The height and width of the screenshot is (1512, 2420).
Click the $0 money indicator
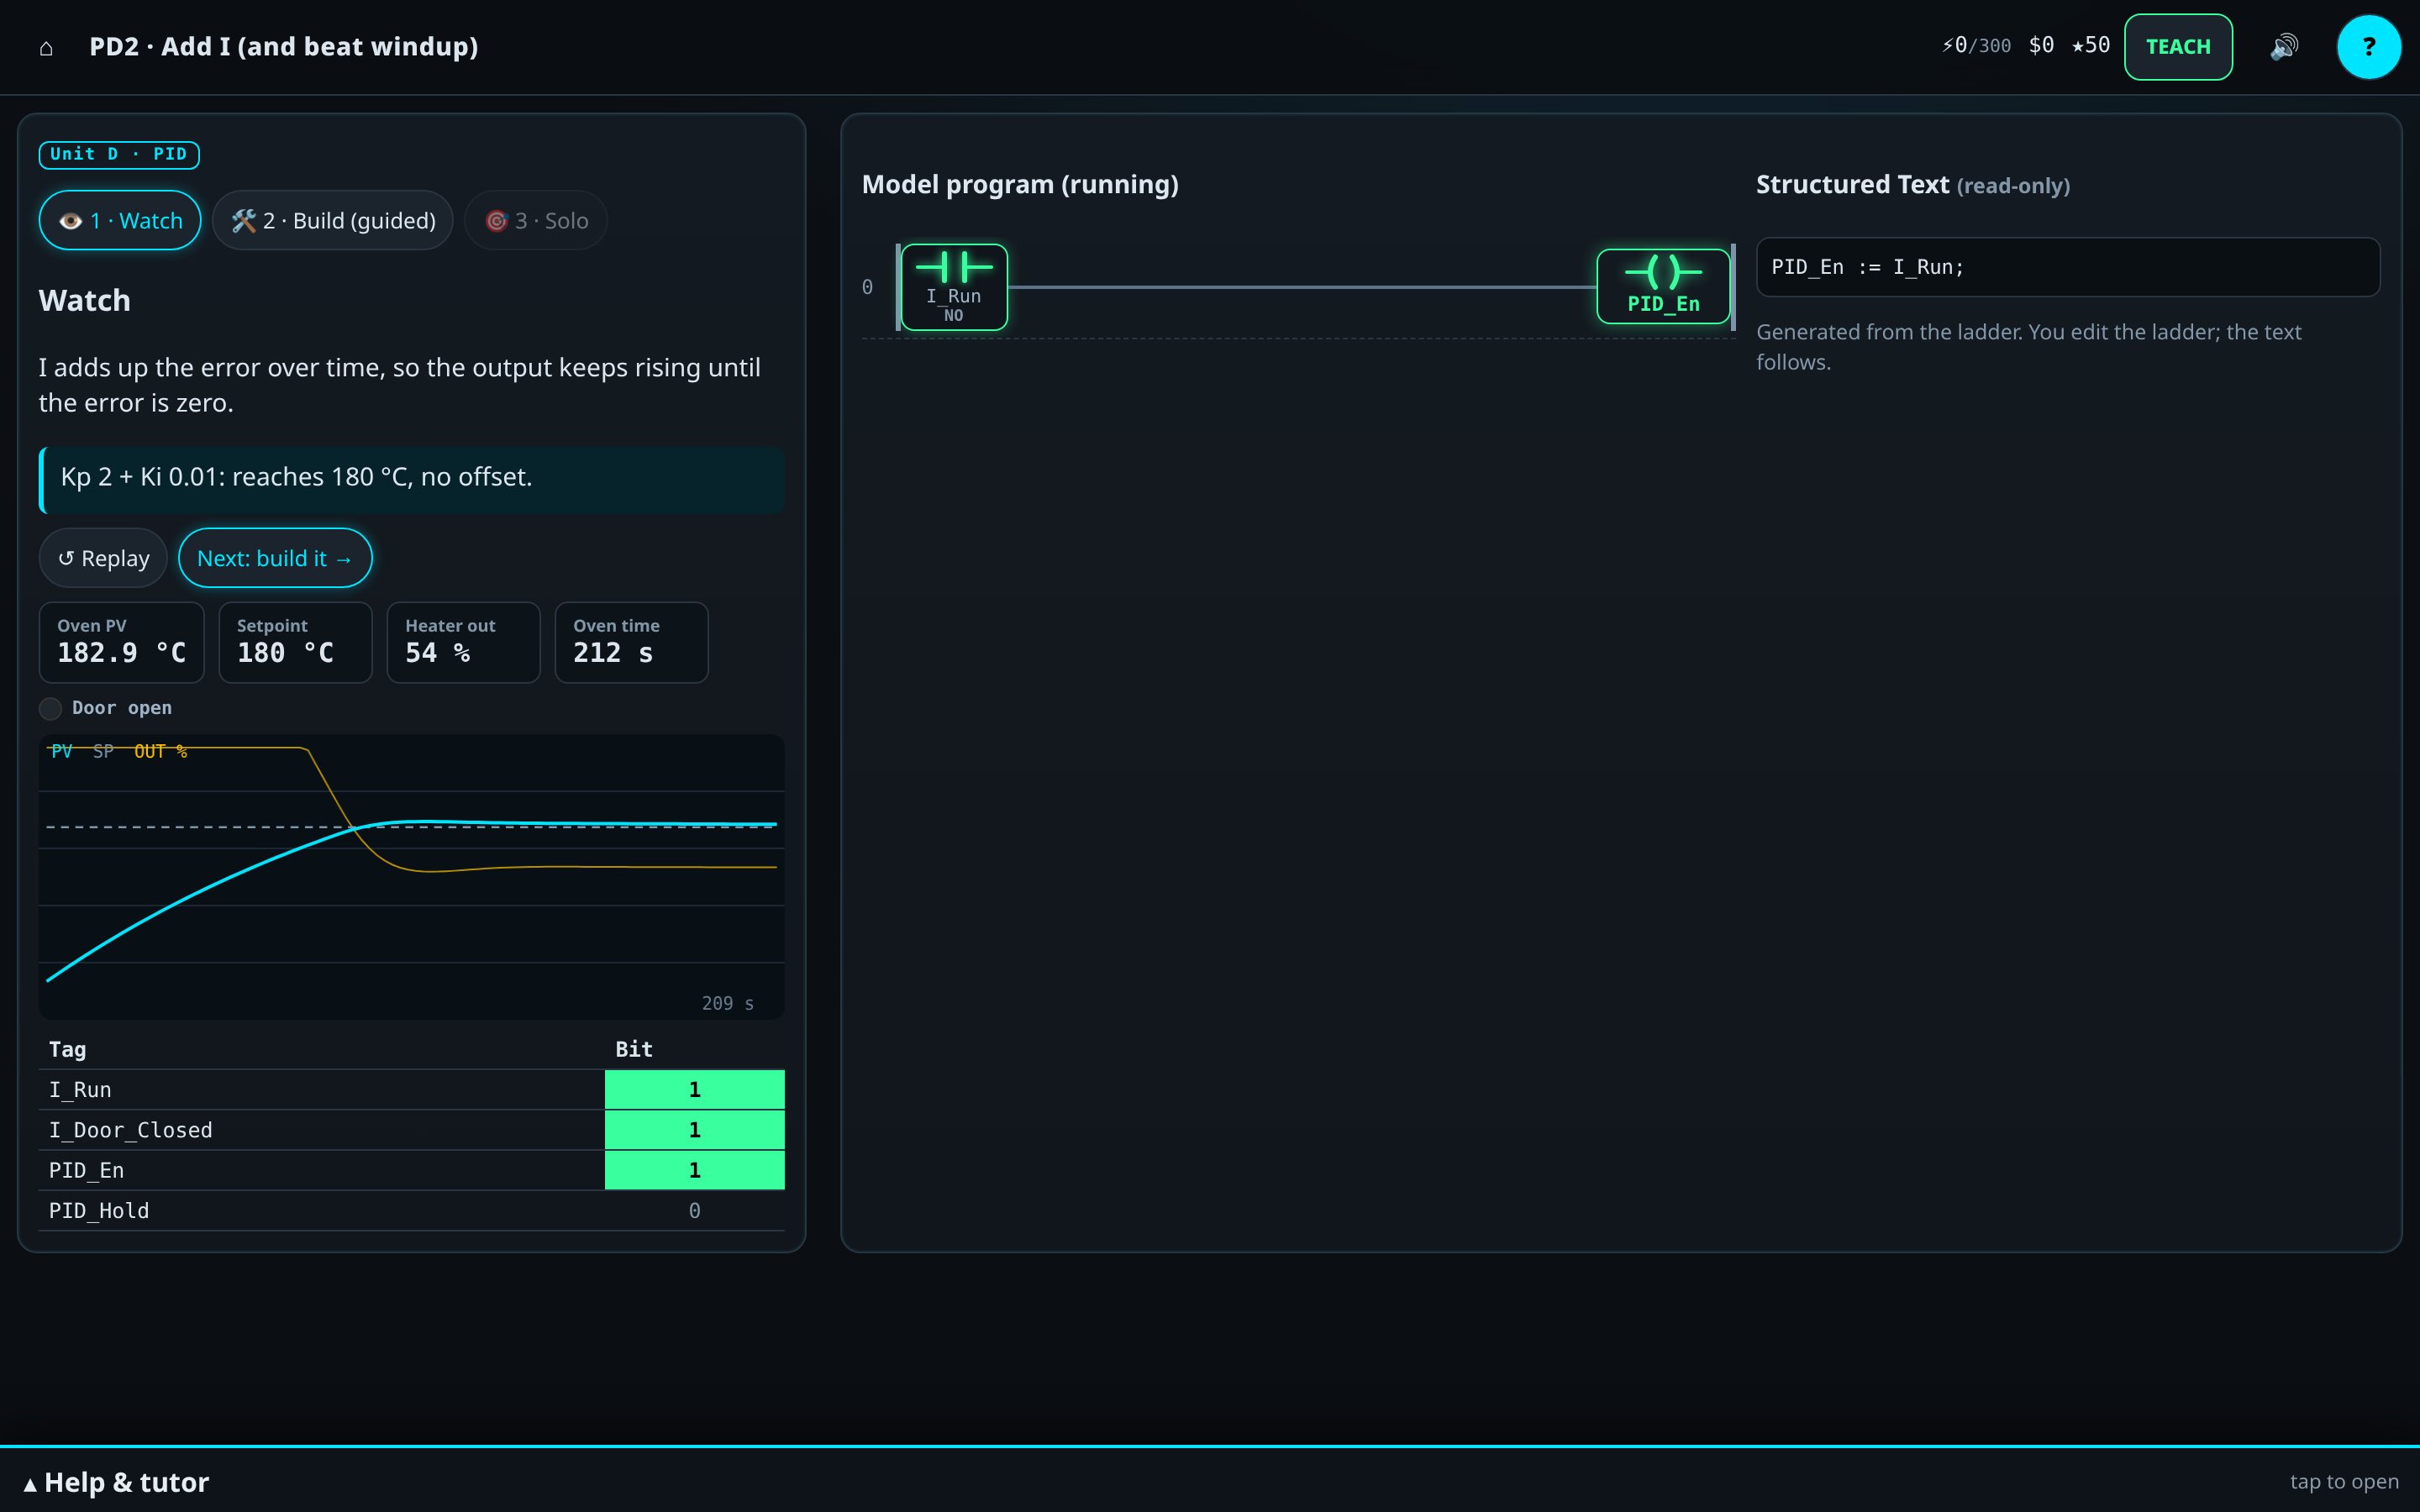[2041, 46]
